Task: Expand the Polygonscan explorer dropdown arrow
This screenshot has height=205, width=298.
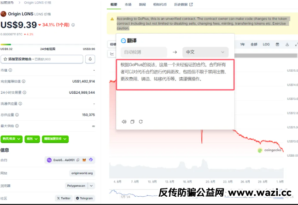Action: point(91,186)
